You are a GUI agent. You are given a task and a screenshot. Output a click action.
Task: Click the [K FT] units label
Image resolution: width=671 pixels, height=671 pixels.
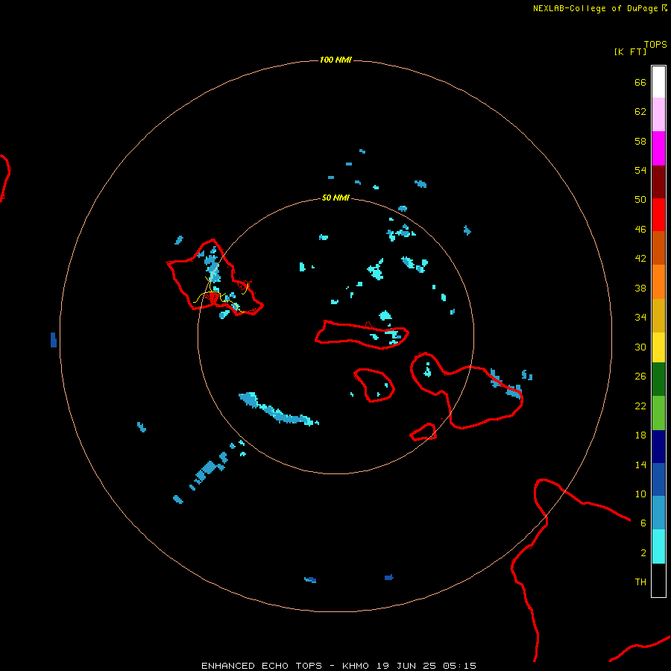(x=630, y=51)
